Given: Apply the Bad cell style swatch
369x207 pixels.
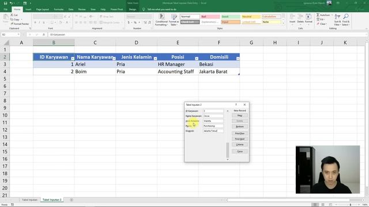Looking at the screenshot, I should coord(210,17).
